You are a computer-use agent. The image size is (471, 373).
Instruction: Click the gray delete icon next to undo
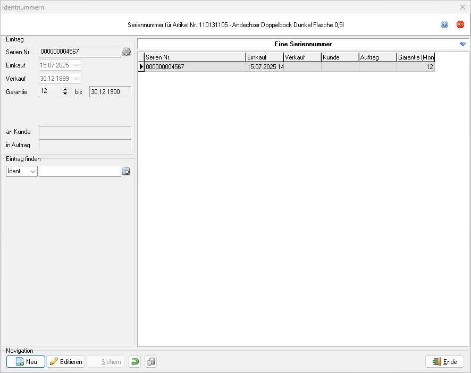click(x=150, y=362)
